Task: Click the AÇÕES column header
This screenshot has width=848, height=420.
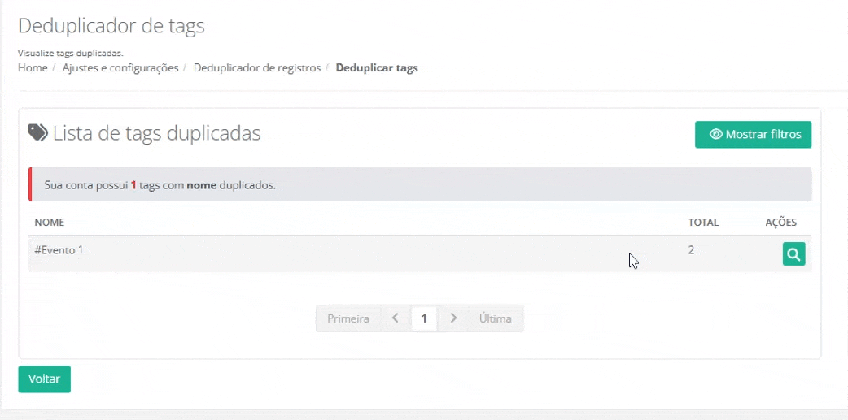Action: (780, 222)
